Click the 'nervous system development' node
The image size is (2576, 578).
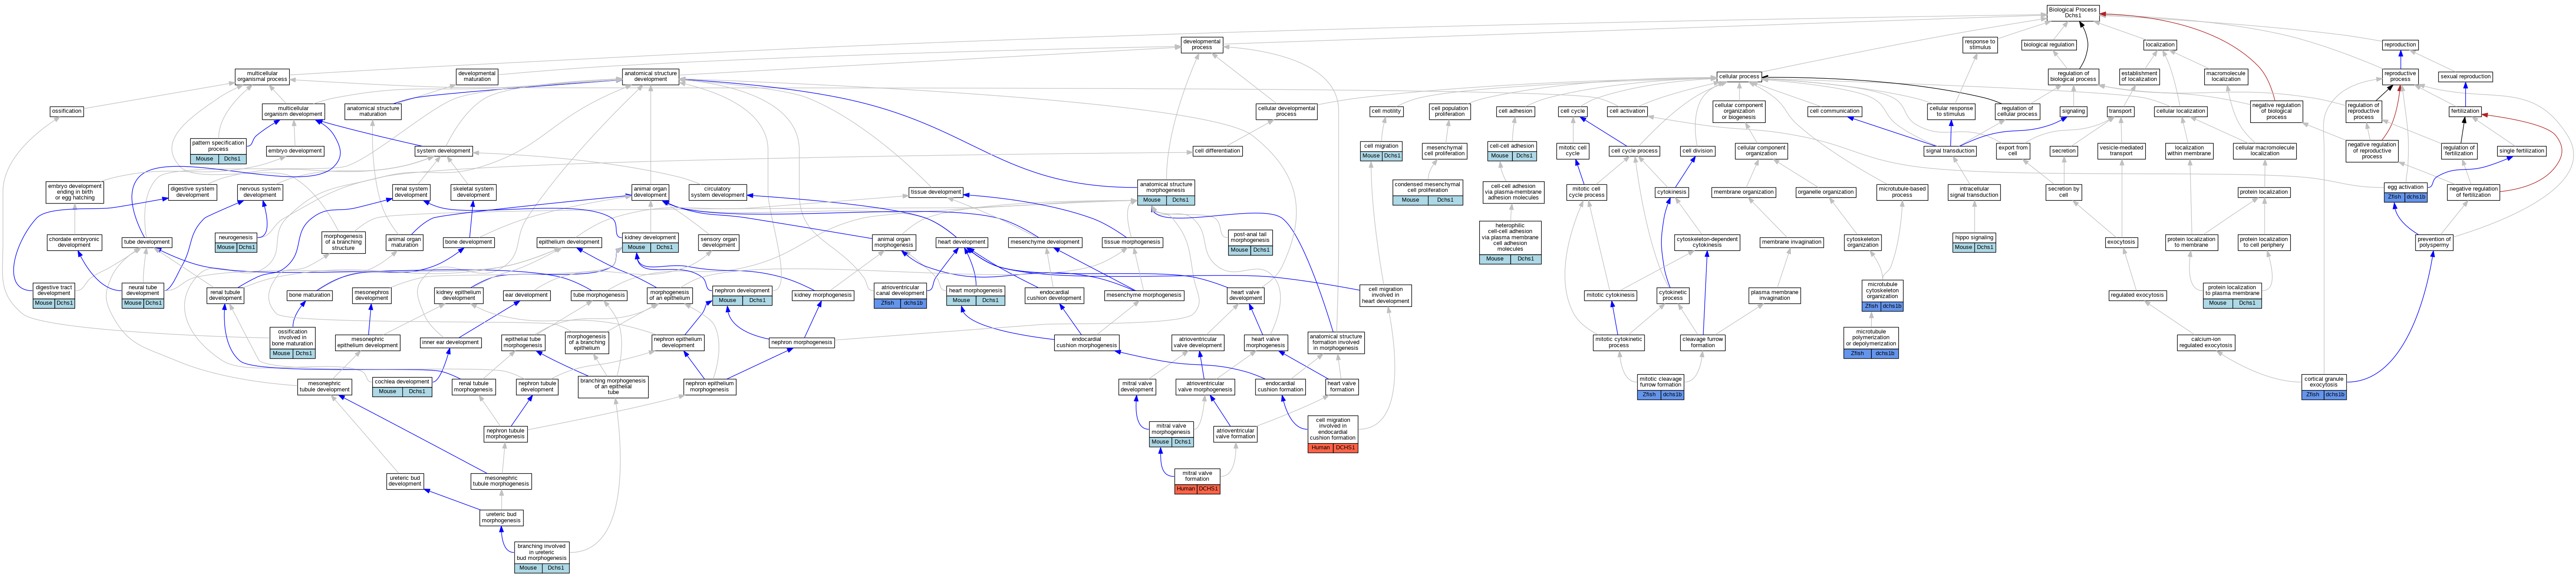pos(260,192)
